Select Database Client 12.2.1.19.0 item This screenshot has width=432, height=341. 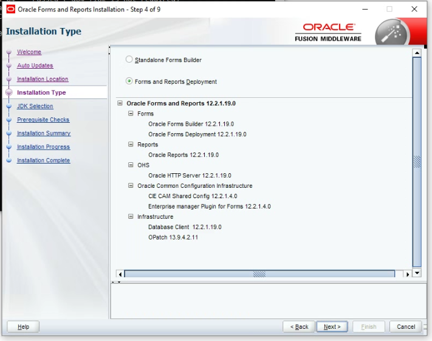tap(185, 227)
